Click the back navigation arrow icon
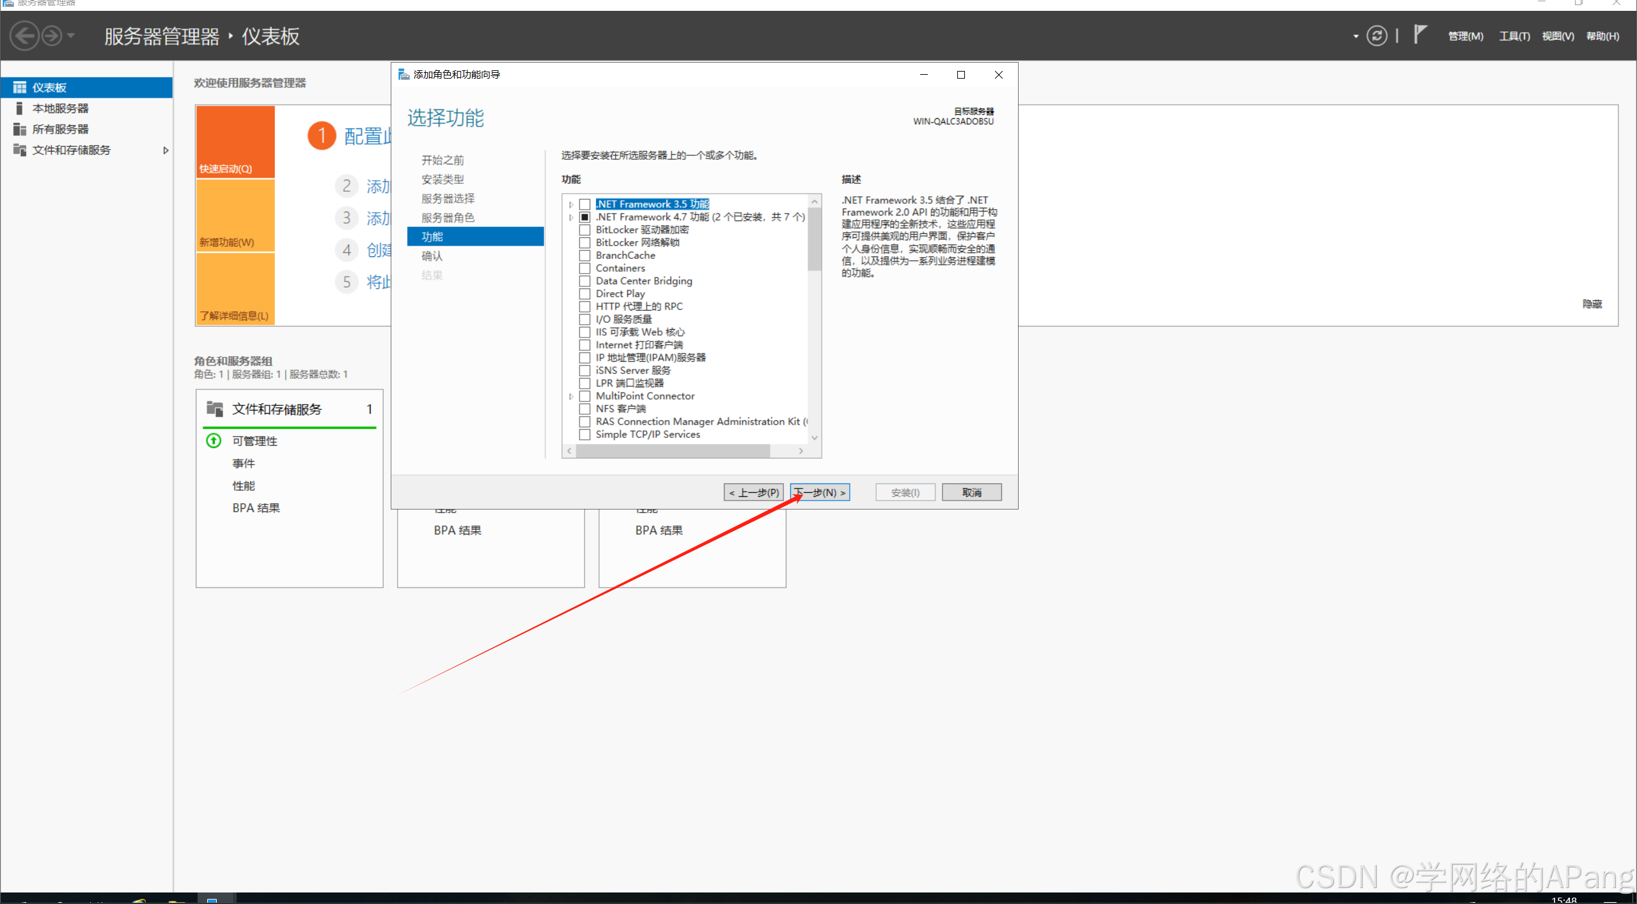Viewport: 1637px width, 904px height. 25,36
